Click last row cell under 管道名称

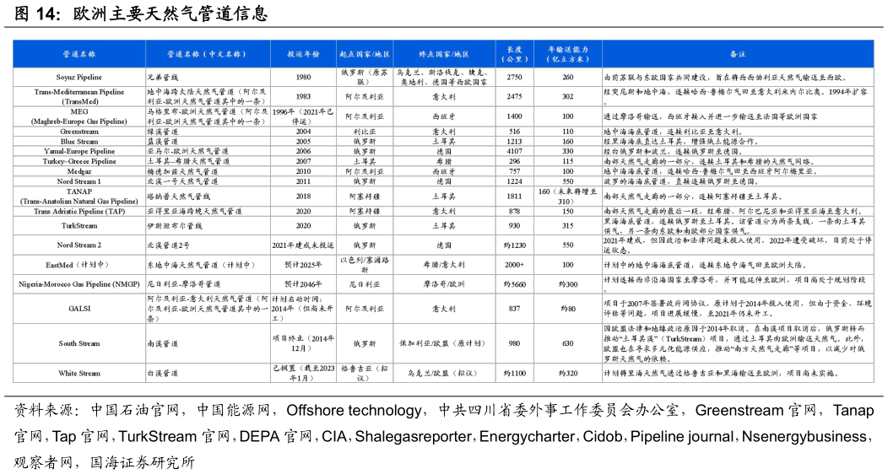tap(79, 373)
